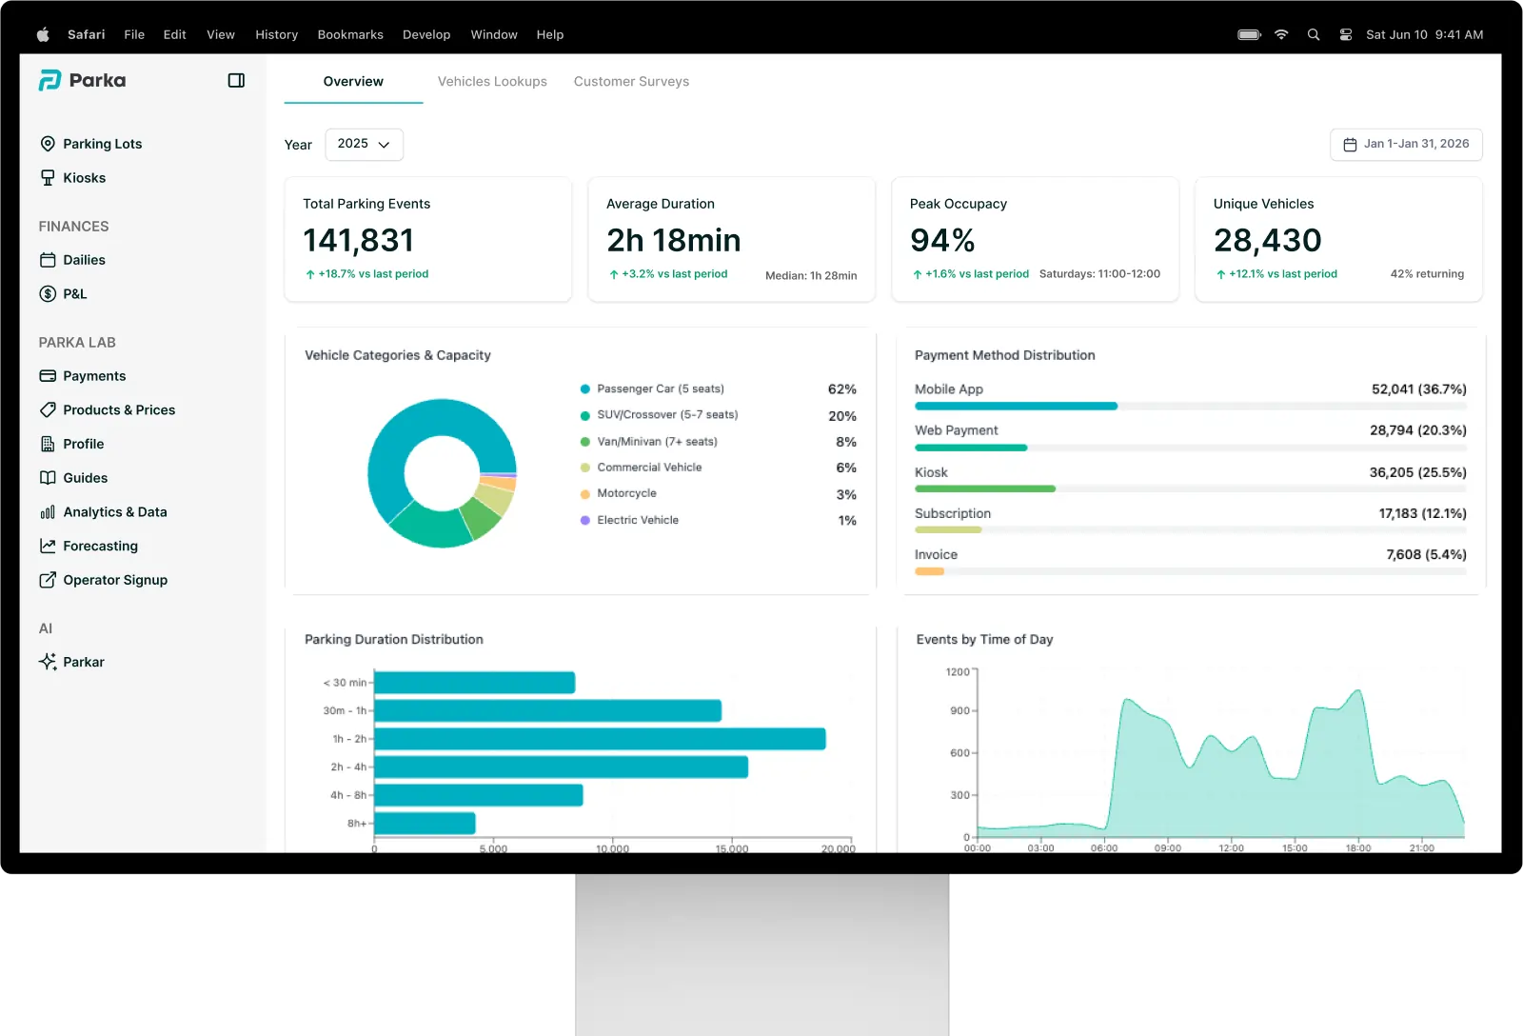Screen dimensions: 1523x1036
Task: Toggle the sidebar collapse icon
Action: (x=236, y=81)
